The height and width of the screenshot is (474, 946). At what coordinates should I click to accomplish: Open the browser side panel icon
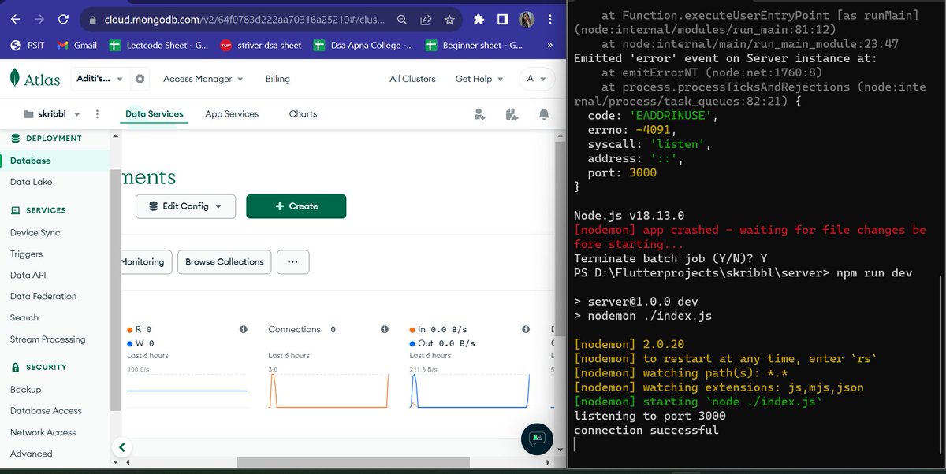tap(502, 20)
